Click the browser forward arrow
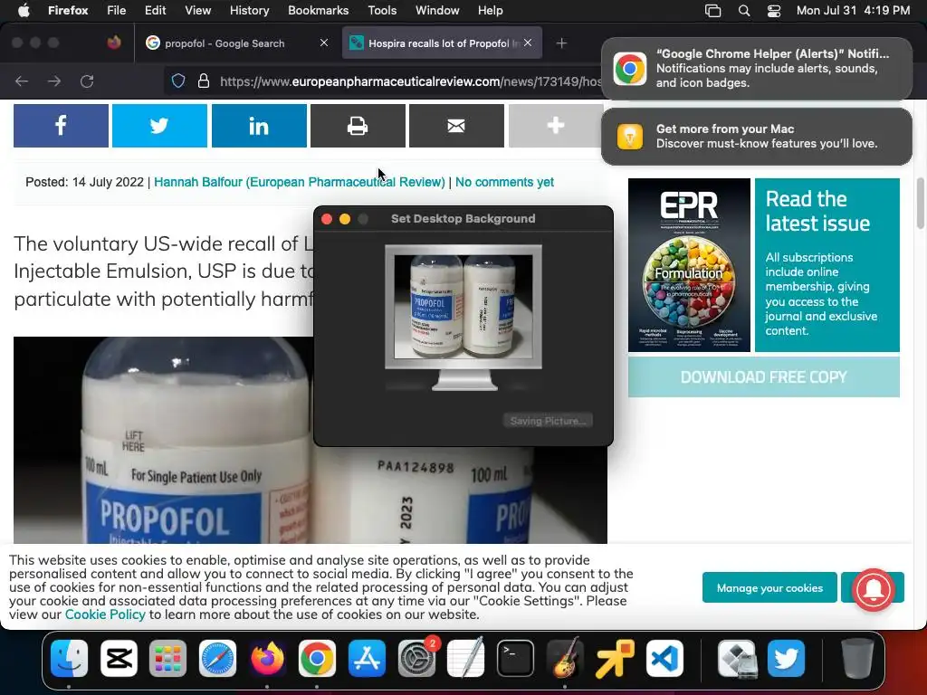This screenshot has width=927, height=695. coord(54,81)
